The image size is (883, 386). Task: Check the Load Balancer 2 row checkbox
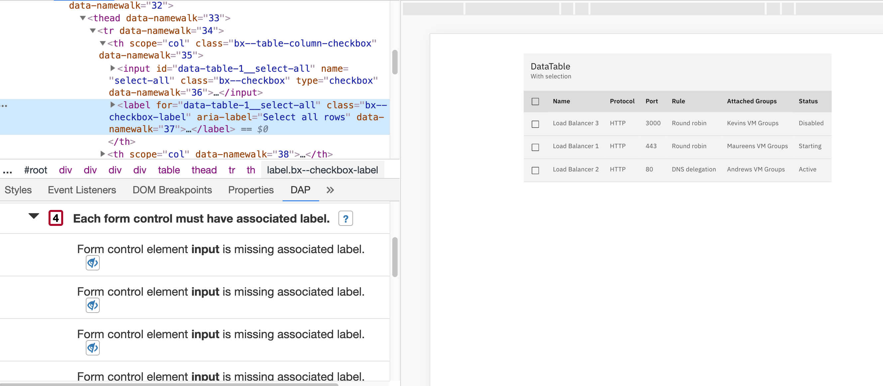535,170
